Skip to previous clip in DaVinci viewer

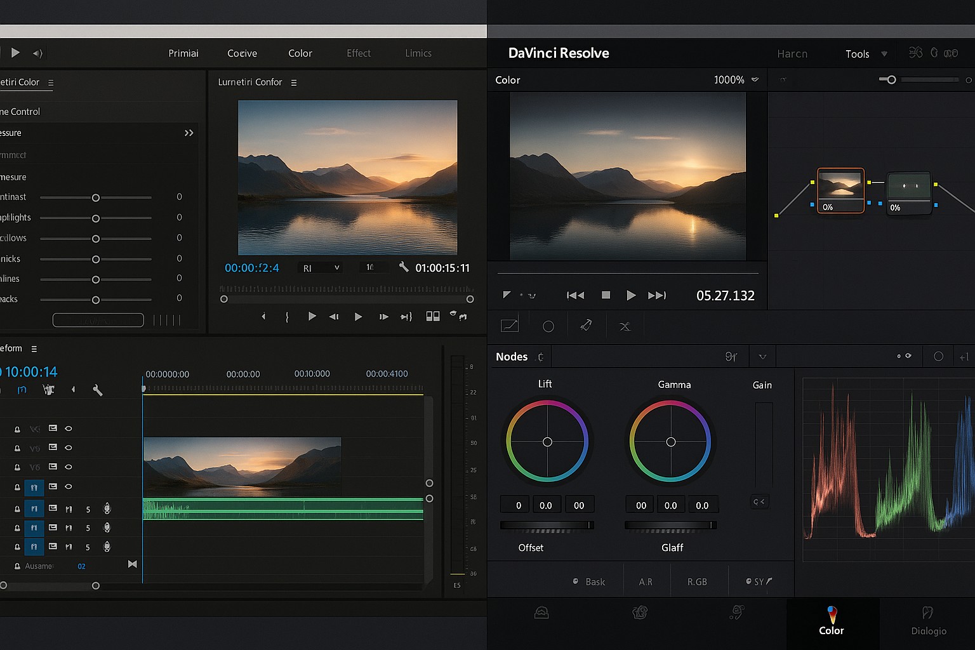(575, 295)
